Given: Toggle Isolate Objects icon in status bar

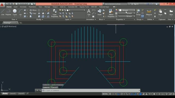Looking at the screenshot, I should (167, 94).
